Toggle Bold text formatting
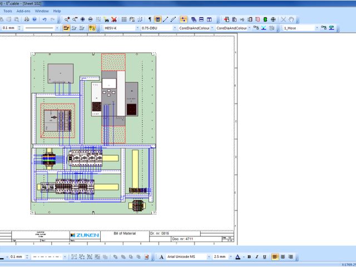 tap(249, 256)
